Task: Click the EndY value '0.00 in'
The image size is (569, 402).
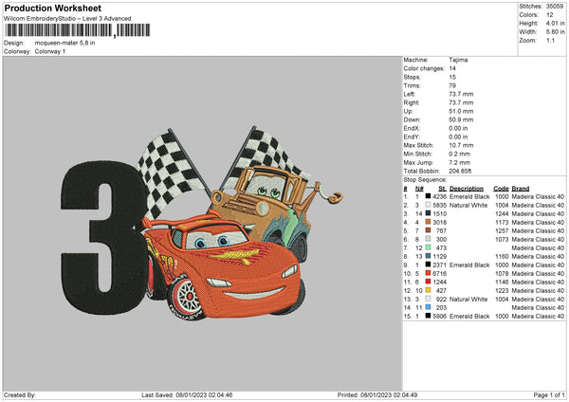Action: point(458,137)
